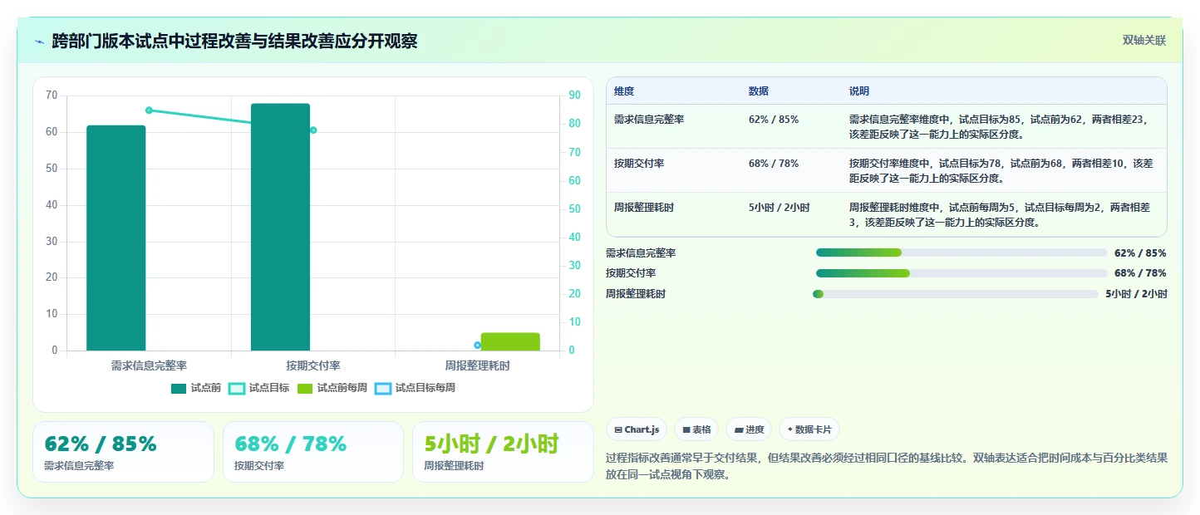The image size is (1200, 515).
Task: Click the lightning icon beside the title
Action: point(39,41)
